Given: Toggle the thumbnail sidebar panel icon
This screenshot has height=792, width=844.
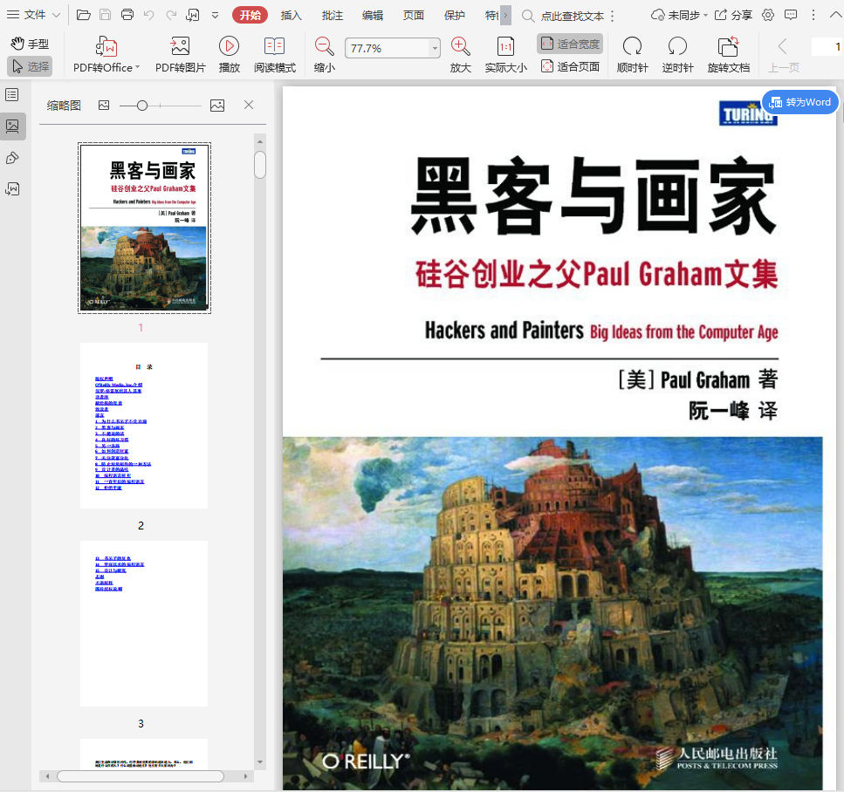Looking at the screenshot, I should click(12, 126).
